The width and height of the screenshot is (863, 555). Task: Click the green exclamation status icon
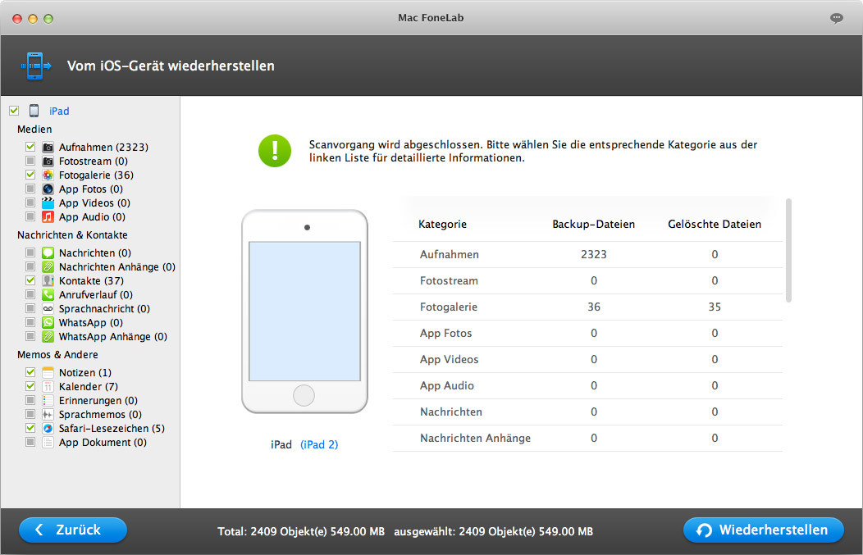tap(275, 151)
